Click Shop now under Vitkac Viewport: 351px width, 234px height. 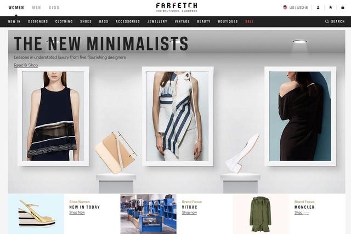click(189, 212)
